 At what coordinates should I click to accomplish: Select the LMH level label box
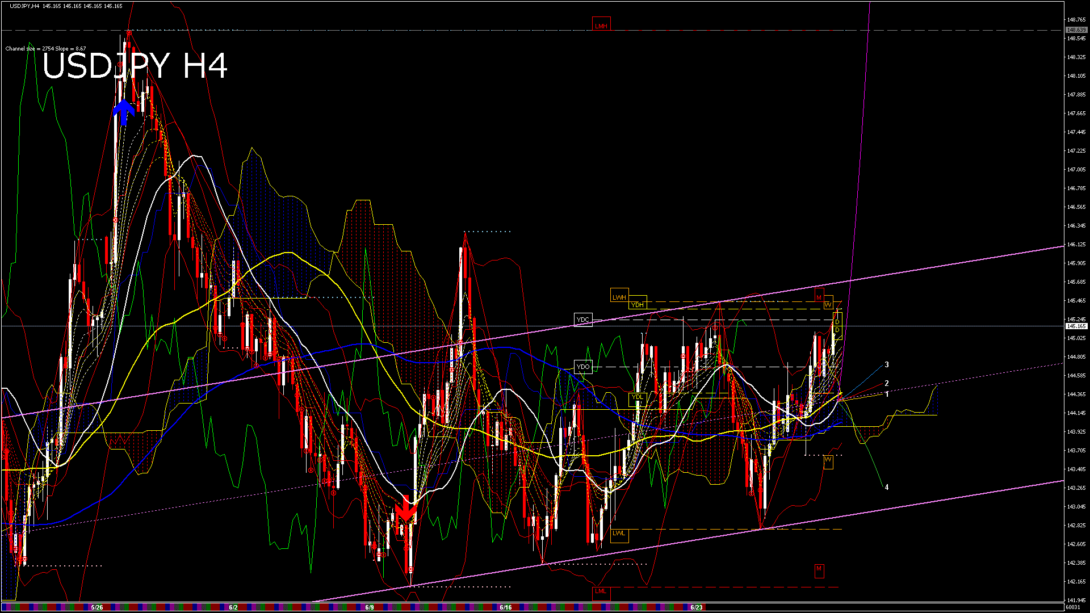[601, 26]
